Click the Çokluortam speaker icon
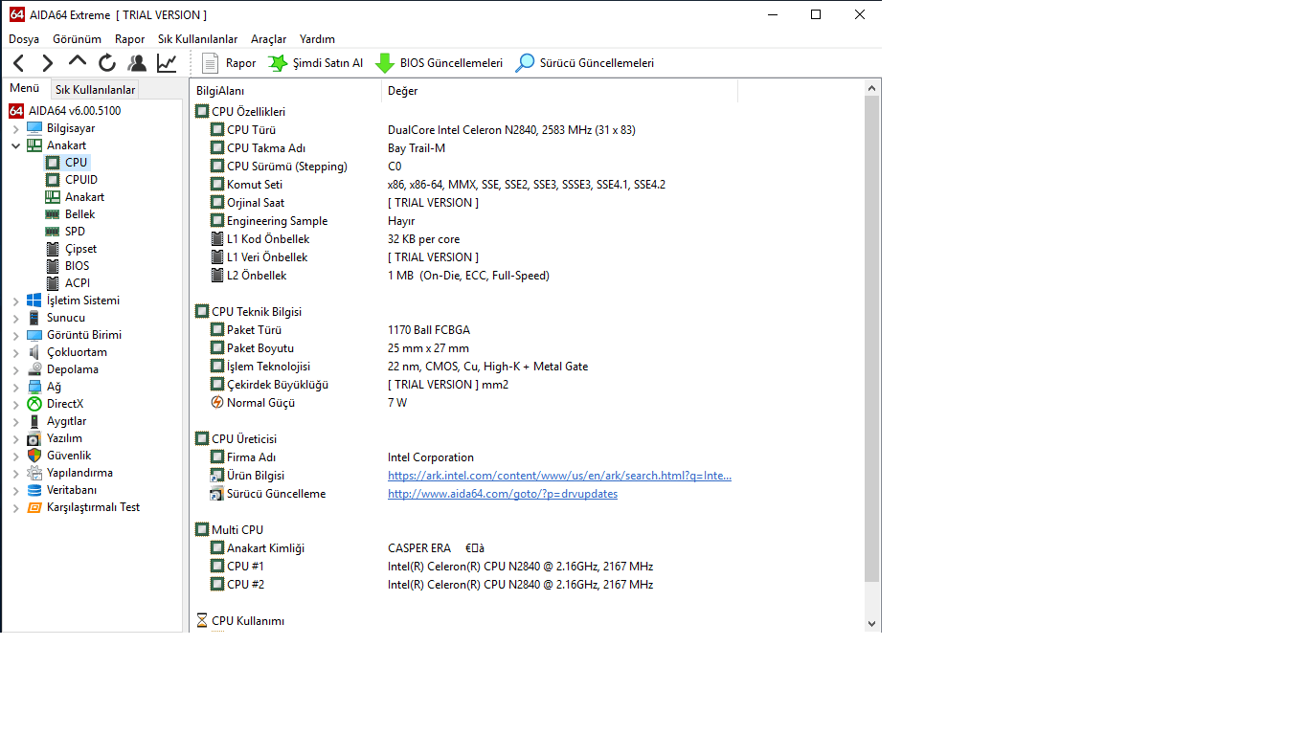Image resolution: width=1308 pixels, height=735 pixels. (34, 352)
